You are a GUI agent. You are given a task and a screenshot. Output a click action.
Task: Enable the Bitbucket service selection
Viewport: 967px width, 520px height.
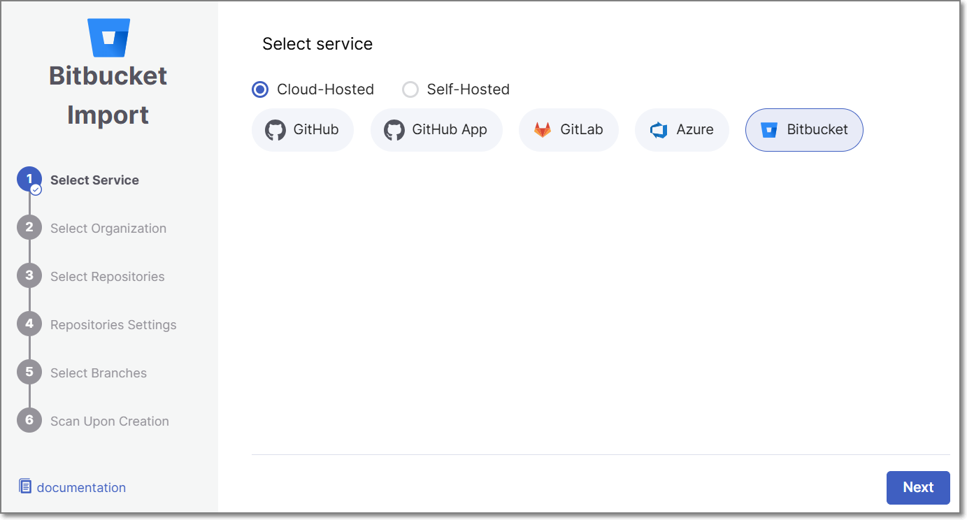pyautogui.click(x=803, y=130)
